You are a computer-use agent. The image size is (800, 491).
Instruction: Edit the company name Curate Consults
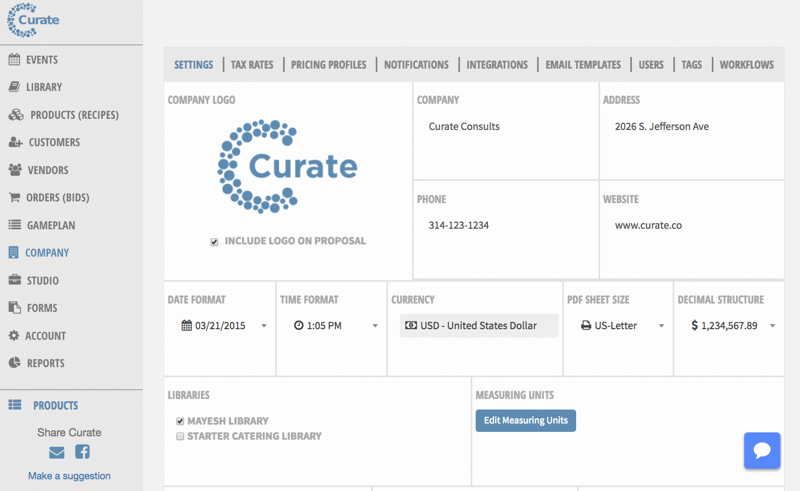point(464,127)
